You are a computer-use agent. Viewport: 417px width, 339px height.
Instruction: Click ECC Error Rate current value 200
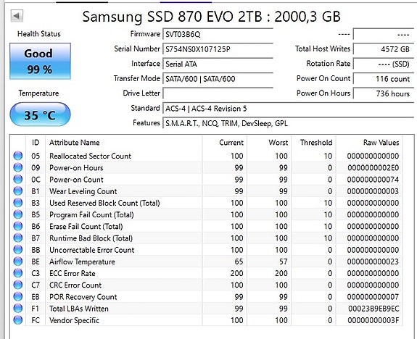236,273
